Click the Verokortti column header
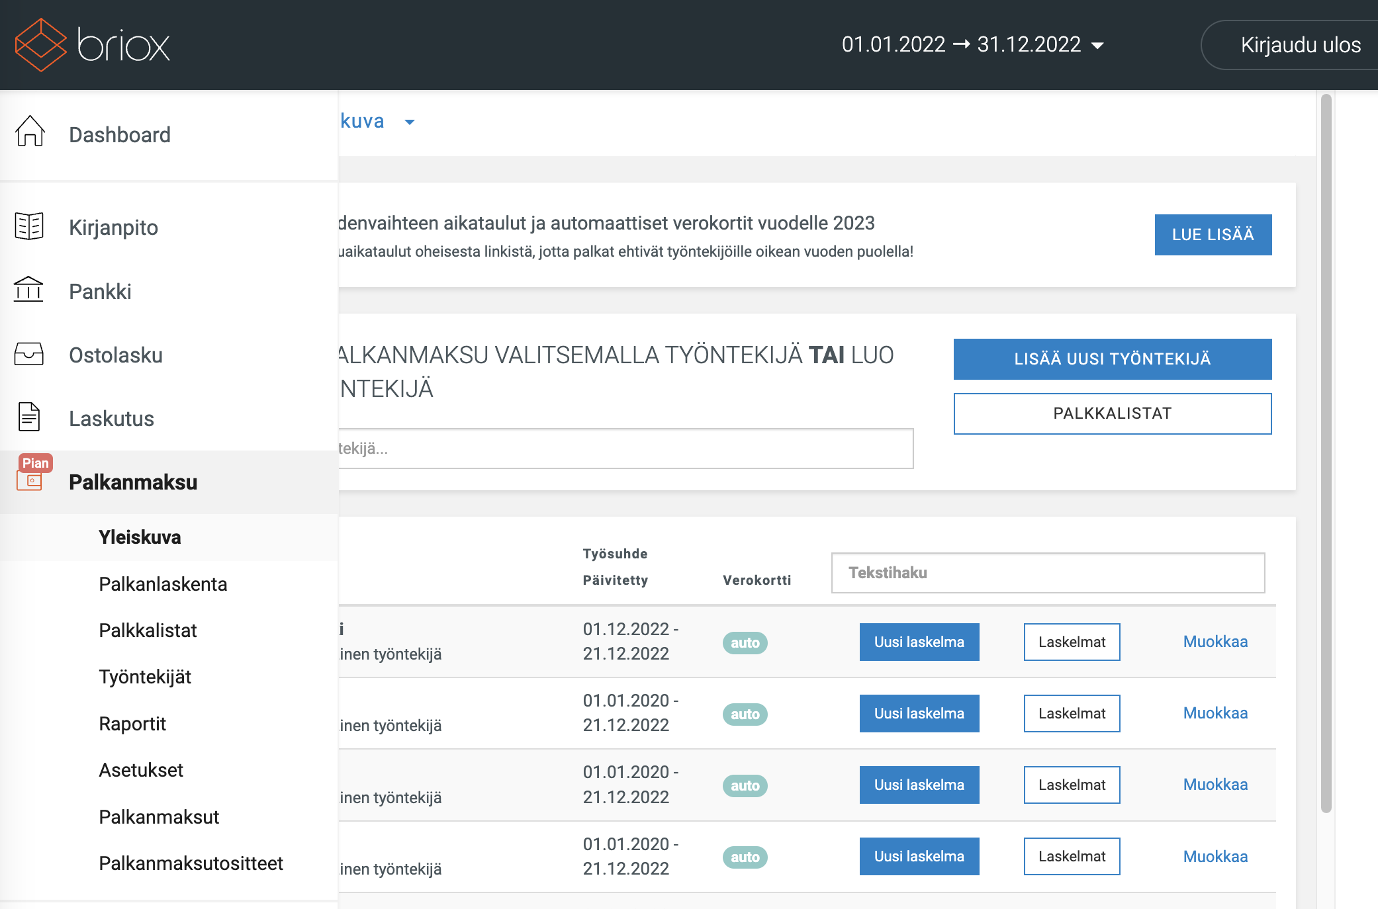The width and height of the screenshot is (1378, 909). (x=757, y=580)
